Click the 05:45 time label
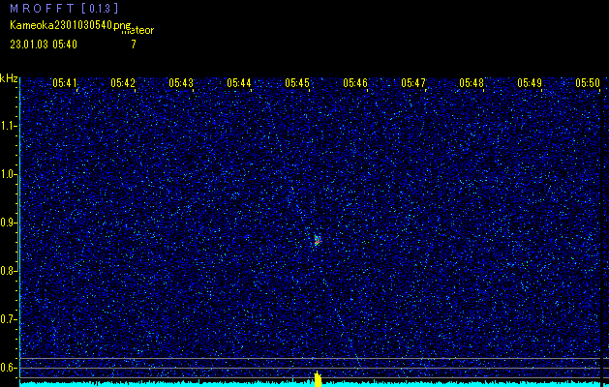The image size is (609, 387). tap(297, 82)
